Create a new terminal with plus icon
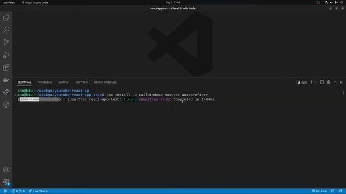This screenshot has height=194, width=346. (x=311, y=82)
